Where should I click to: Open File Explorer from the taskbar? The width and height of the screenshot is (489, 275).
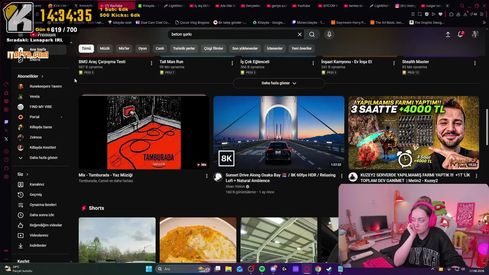228,269
